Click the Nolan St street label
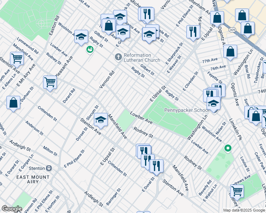 221,128
